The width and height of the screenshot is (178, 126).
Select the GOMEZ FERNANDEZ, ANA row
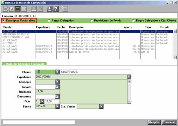pyautogui.click(x=87, y=37)
